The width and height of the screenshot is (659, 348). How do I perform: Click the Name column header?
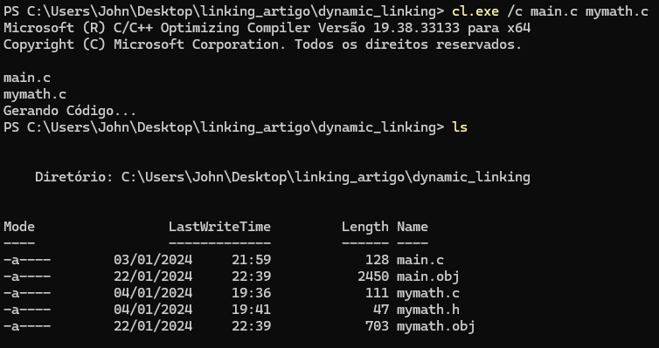(x=413, y=227)
